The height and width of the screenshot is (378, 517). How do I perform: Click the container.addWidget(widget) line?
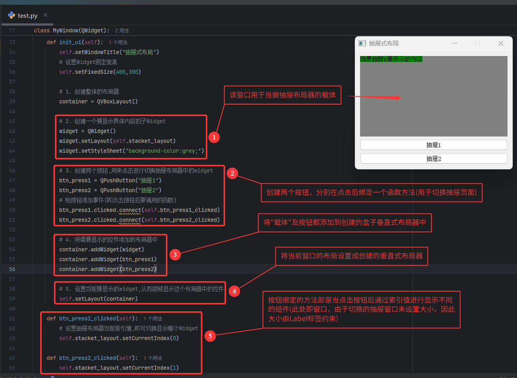click(x=102, y=249)
